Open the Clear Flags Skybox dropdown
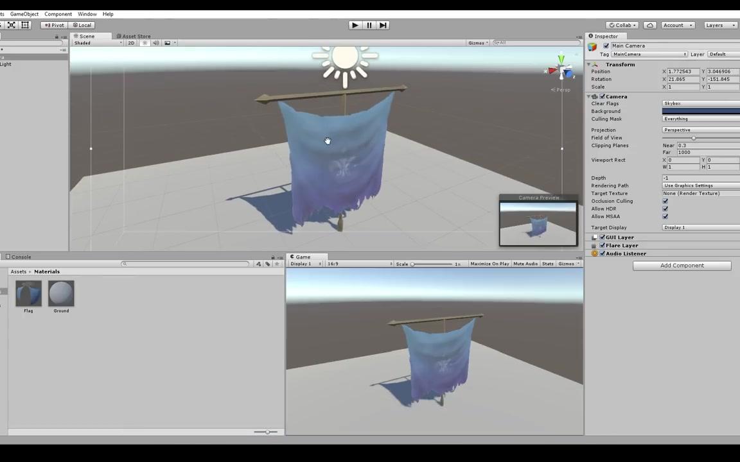Image resolution: width=740 pixels, height=462 pixels. coord(700,103)
